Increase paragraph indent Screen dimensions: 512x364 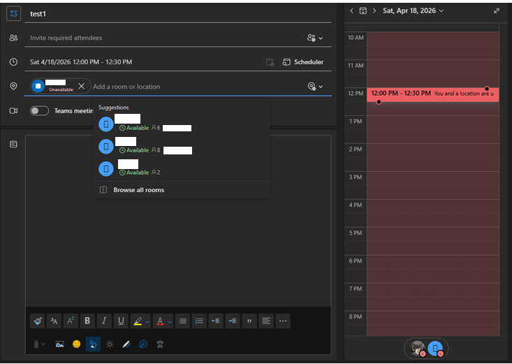point(233,321)
